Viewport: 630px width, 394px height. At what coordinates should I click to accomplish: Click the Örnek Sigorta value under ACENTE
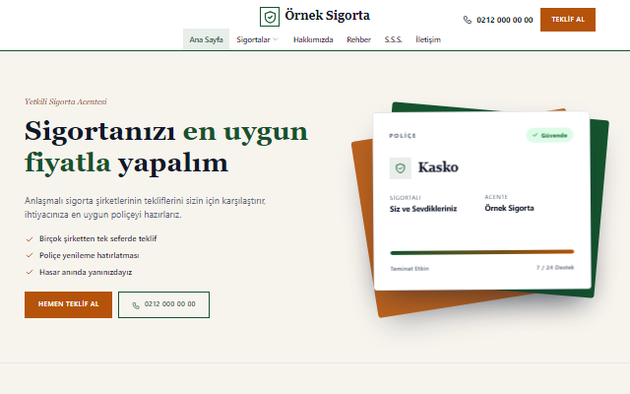(x=510, y=208)
